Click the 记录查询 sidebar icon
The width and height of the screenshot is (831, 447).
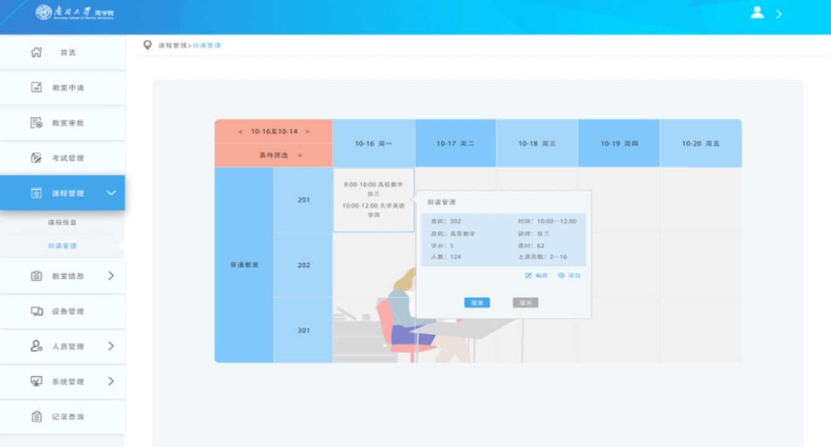[37, 417]
